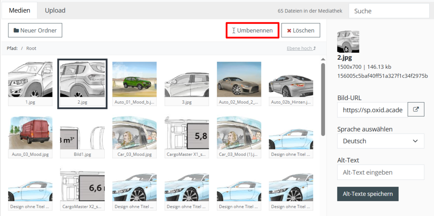Select the Medien tab

[x=20, y=10]
